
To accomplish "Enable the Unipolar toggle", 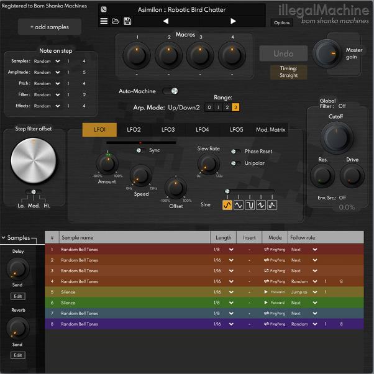I will click(236, 163).
